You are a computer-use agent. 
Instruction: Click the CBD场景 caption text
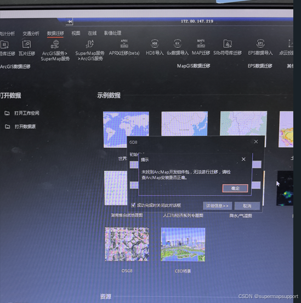point(183,271)
